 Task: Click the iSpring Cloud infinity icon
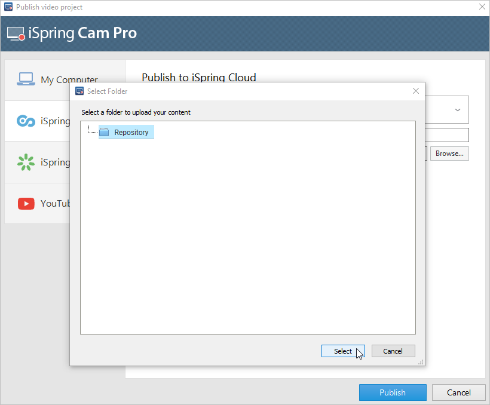(26, 121)
